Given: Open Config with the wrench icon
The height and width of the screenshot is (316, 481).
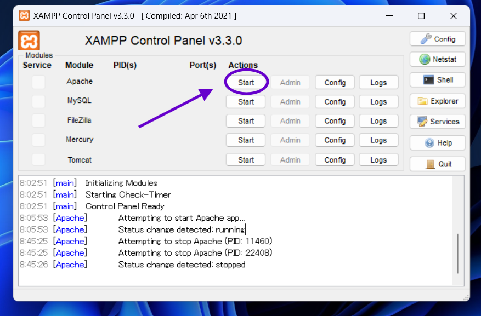Looking at the screenshot, I should pos(437,39).
